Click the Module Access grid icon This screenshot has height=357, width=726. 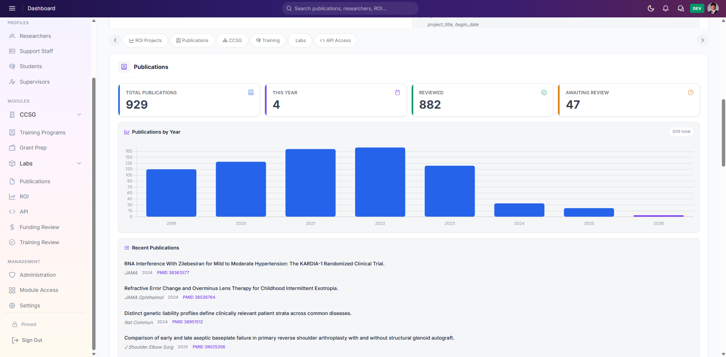[12, 290]
